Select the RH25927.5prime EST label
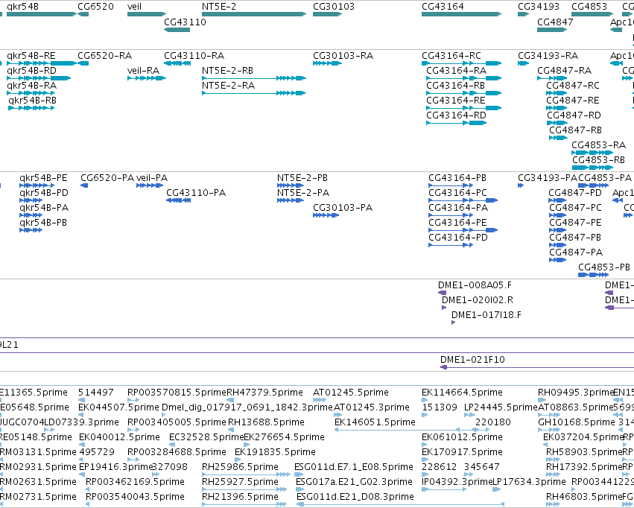 pos(240,482)
